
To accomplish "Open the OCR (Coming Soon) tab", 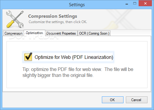I will tap(94, 33).
